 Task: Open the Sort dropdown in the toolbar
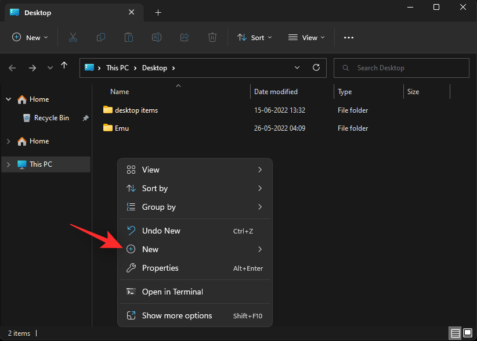tap(254, 37)
